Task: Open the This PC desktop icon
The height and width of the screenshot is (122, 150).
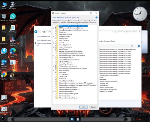Action: tap(4, 6)
